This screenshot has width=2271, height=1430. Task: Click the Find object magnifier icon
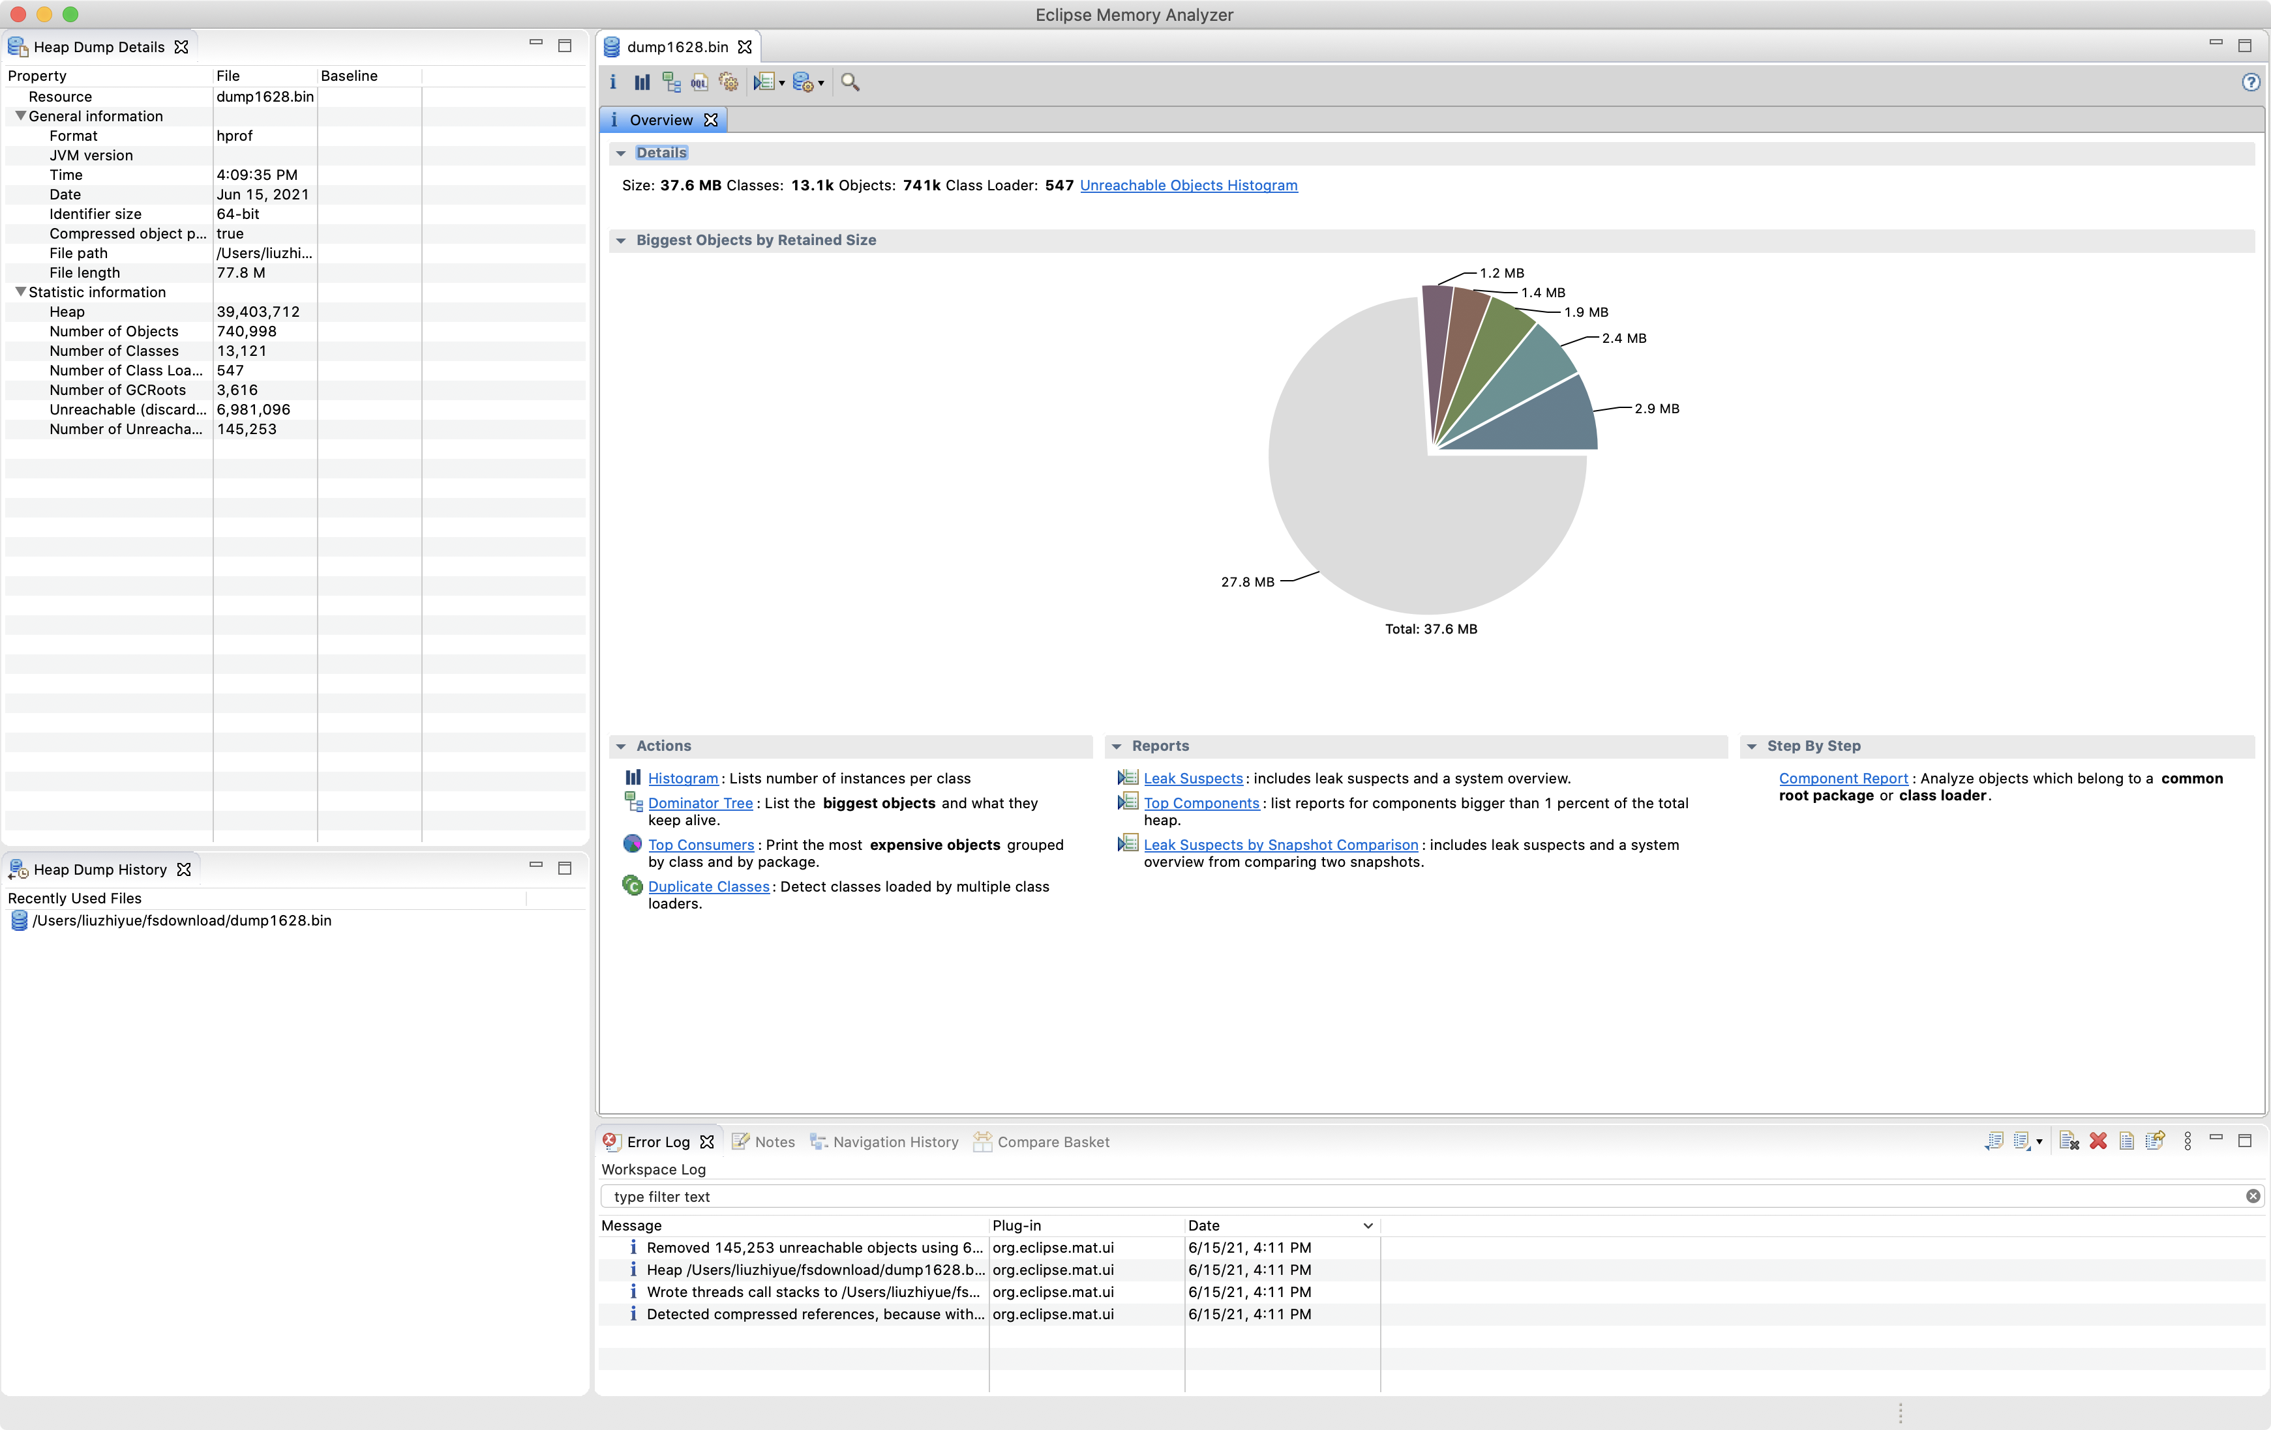coord(850,82)
